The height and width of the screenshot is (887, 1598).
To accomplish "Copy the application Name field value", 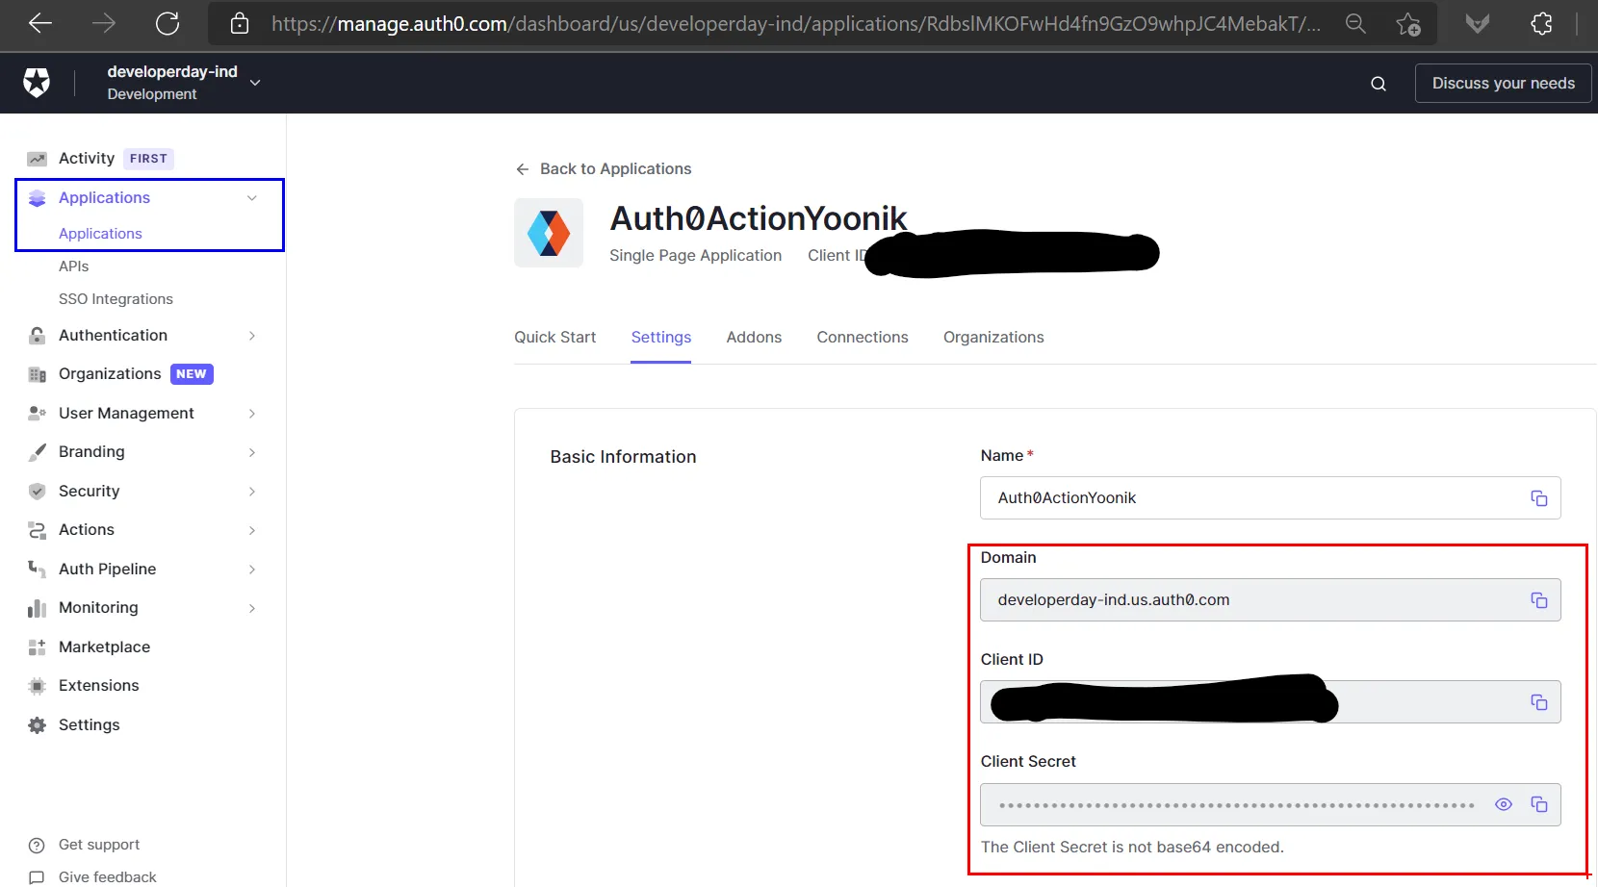I will 1538,498.
